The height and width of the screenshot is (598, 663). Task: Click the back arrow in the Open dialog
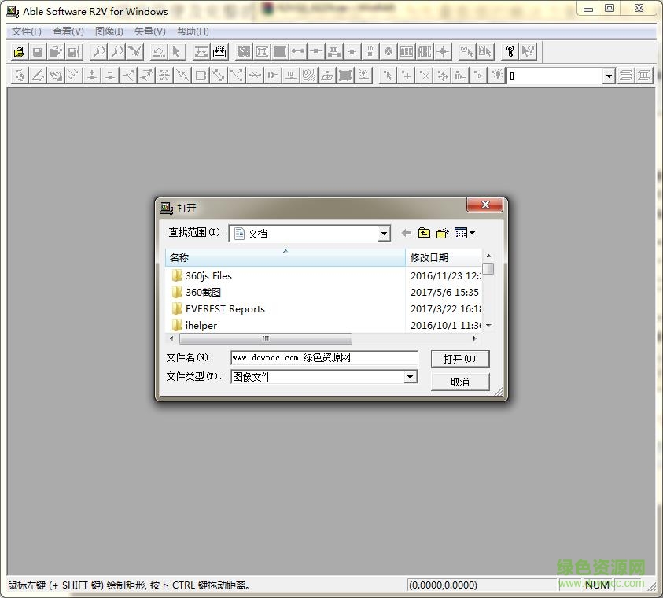[x=406, y=233]
